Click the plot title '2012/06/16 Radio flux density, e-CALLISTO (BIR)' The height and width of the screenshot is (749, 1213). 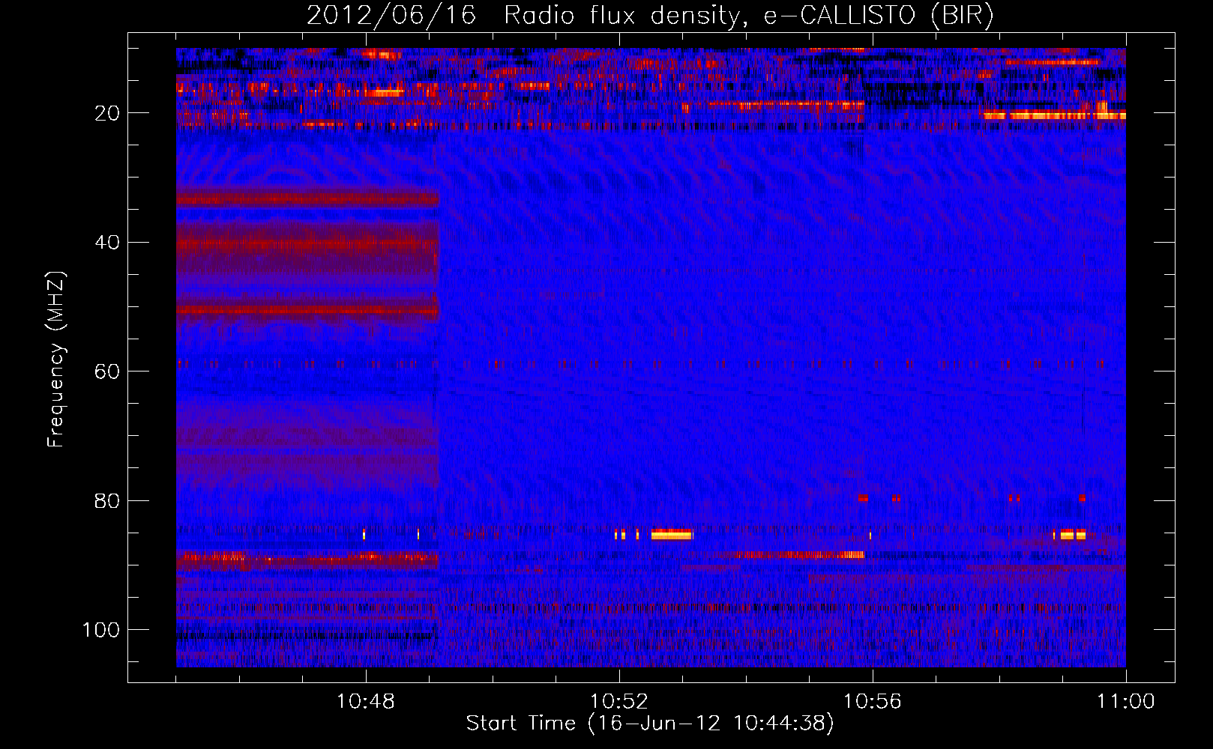pos(650,16)
